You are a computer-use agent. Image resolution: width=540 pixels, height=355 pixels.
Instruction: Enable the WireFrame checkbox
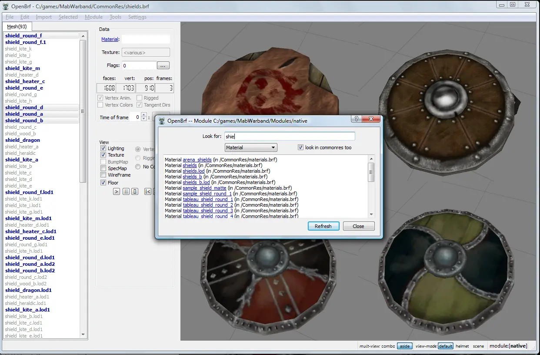[103, 175]
